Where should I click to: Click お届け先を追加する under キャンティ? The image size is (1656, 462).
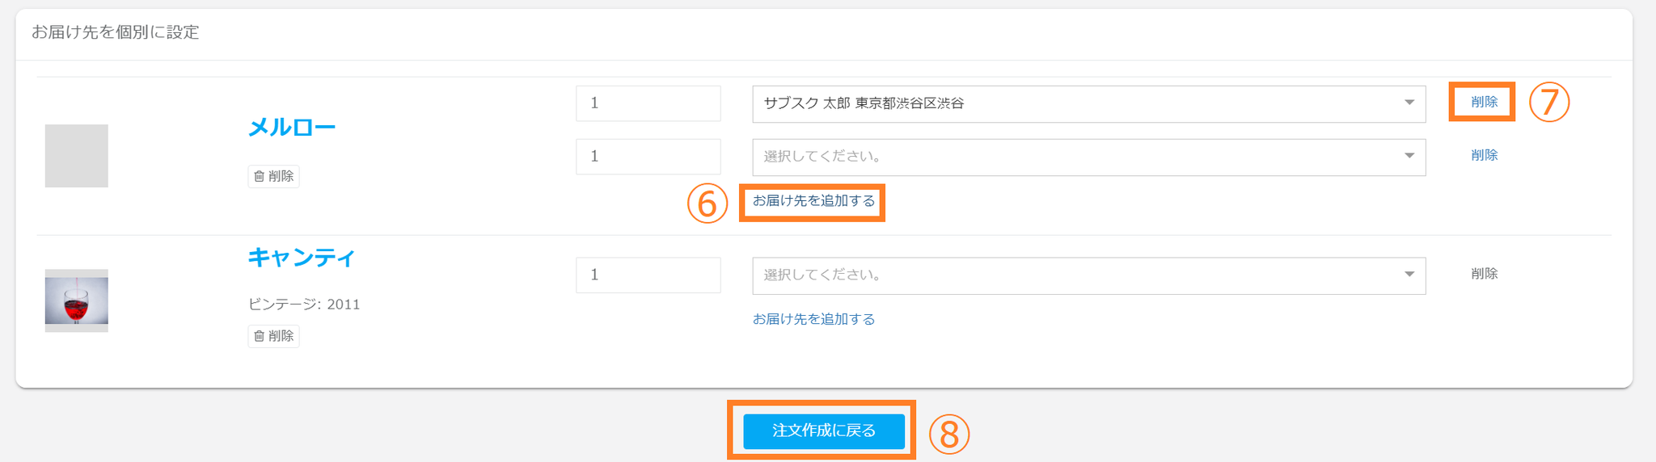click(x=813, y=320)
